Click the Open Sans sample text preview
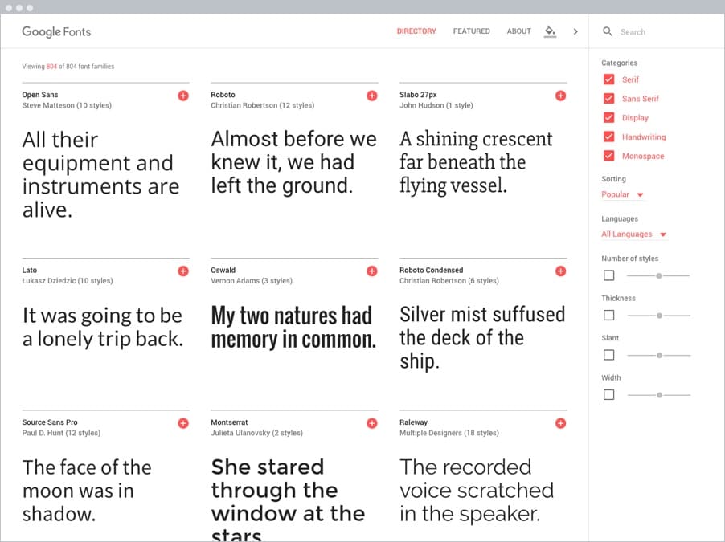This screenshot has height=542, width=725. [100, 175]
